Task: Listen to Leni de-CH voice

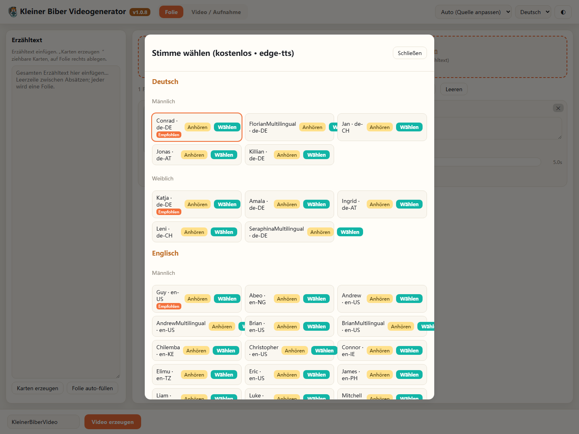Action: click(194, 232)
